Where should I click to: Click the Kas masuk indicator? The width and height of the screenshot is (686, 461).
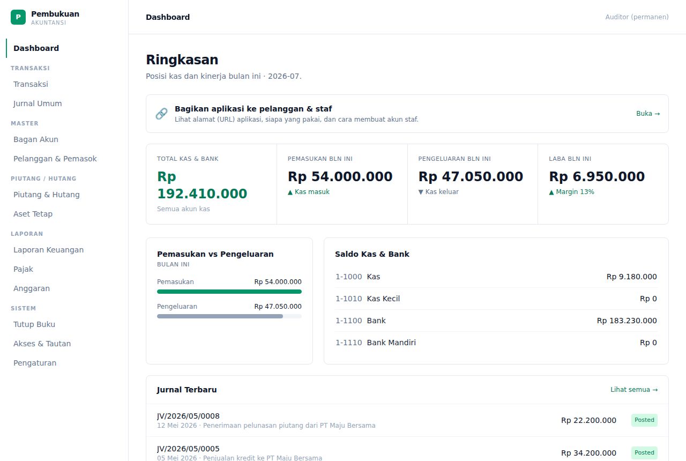309,192
